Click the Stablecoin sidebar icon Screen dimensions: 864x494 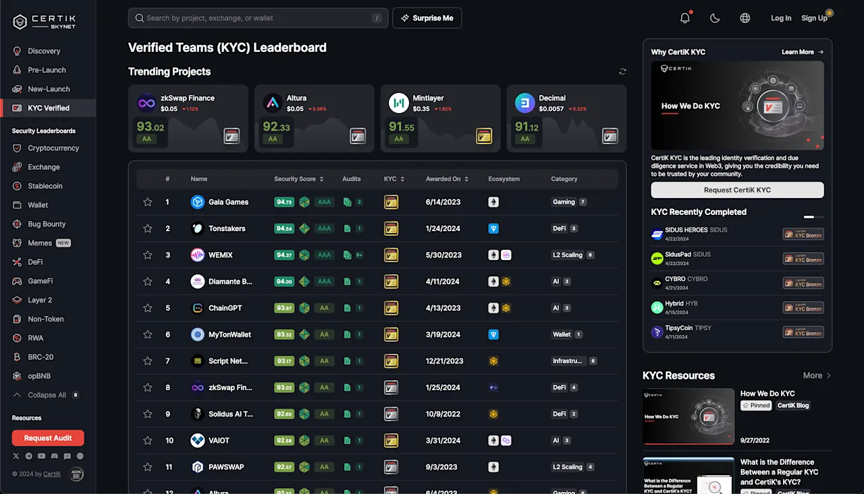(17, 186)
